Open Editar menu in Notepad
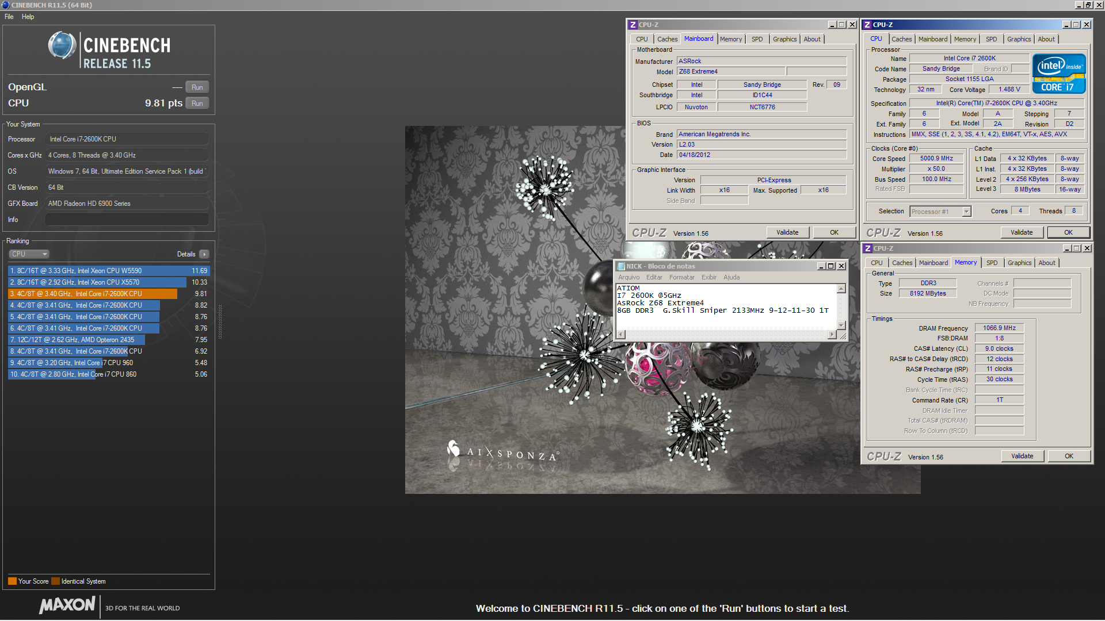Screen dimensions: 1105x621 pos(654,277)
